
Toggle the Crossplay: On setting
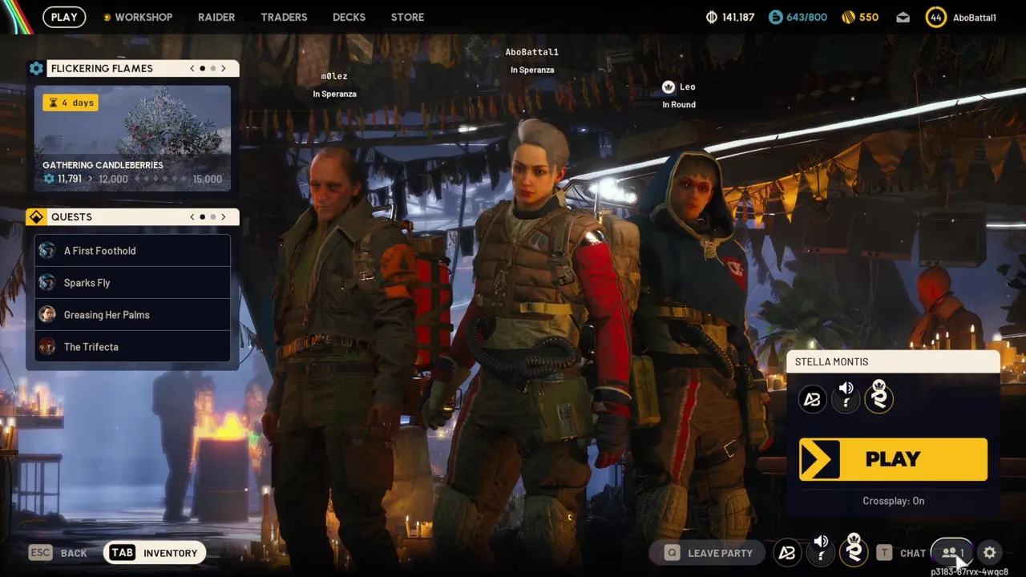click(x=893, y=501)
